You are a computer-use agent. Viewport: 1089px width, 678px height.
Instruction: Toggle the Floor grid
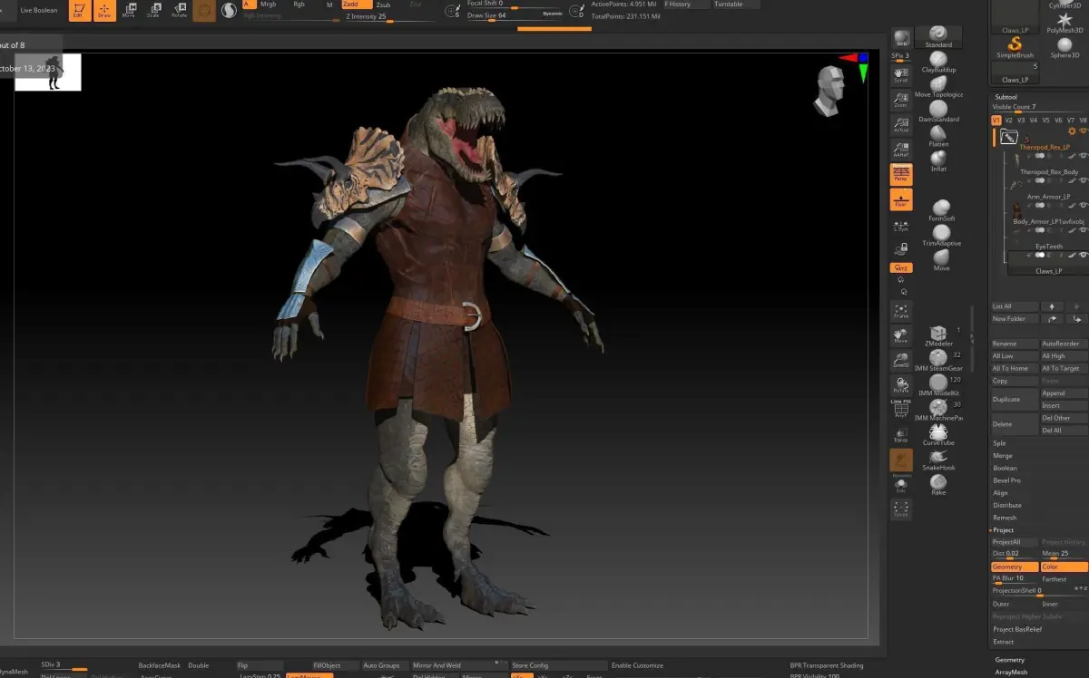tap(901, 199)
